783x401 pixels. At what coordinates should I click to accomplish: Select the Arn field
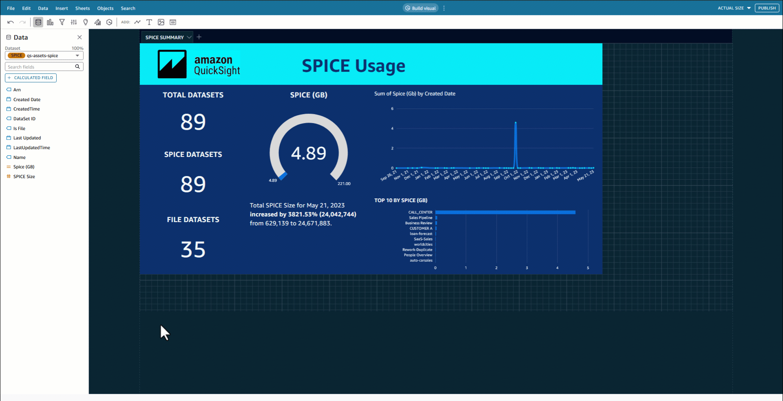click(17, 90)
